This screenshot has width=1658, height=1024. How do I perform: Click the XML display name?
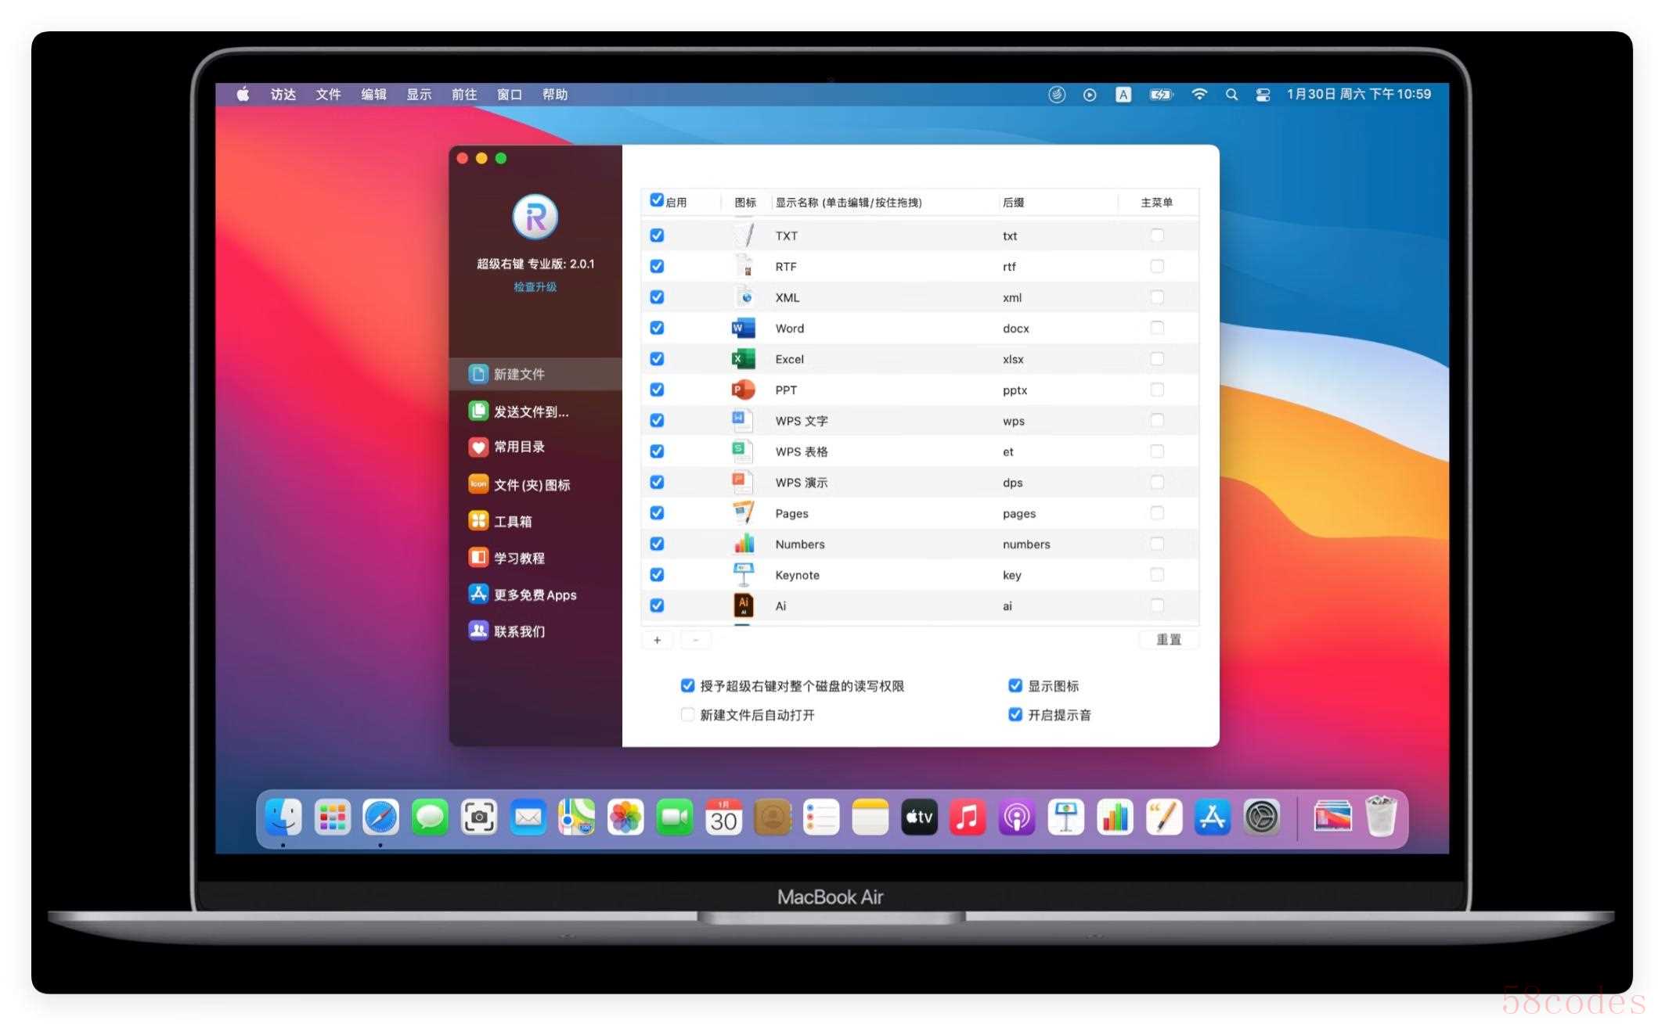coord(787,297)
